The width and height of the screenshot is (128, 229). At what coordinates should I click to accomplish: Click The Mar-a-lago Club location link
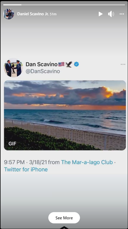(x=87, y=162)
